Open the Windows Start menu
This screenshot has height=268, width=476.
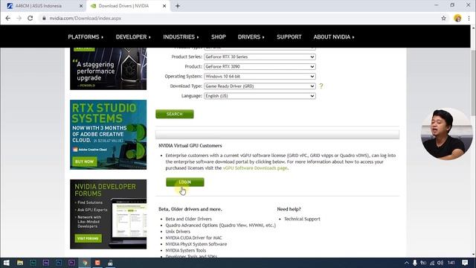click(7, 263)
